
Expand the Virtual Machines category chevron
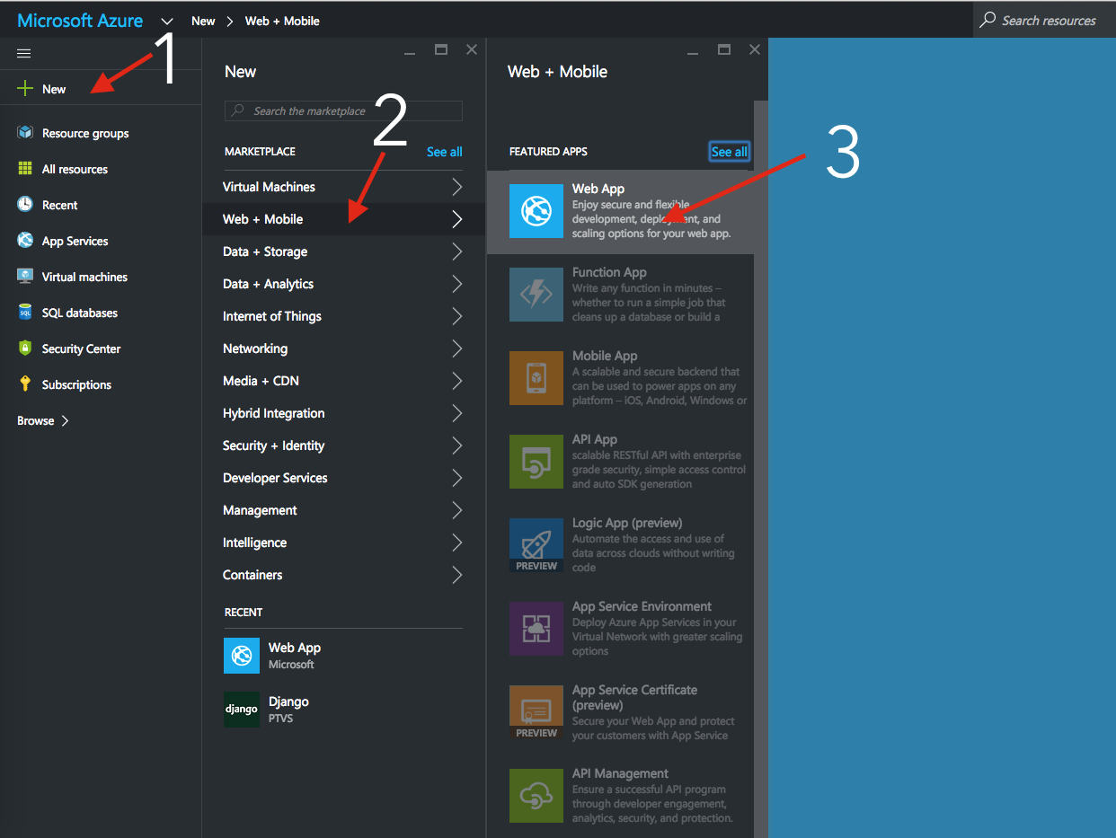point(456,187)
